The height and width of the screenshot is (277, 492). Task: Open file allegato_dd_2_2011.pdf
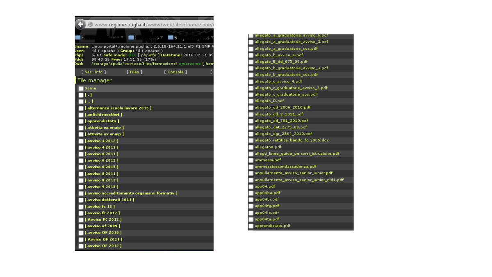tap(279, 114)
